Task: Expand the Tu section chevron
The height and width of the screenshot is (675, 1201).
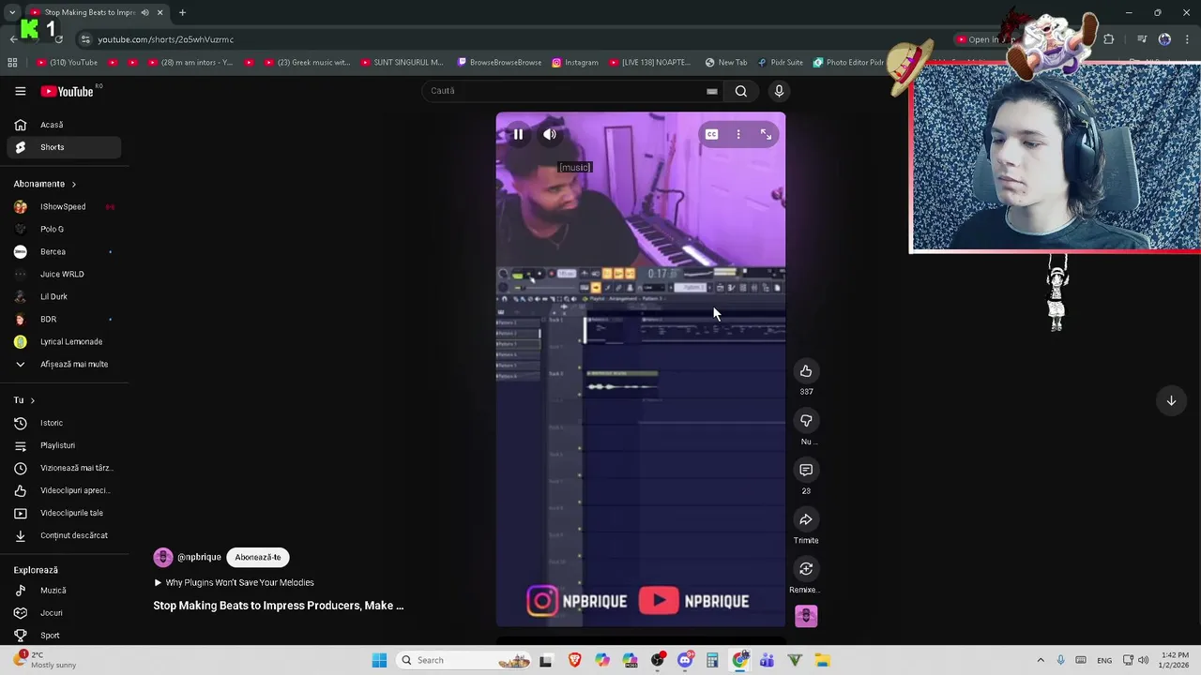Action: click(32, 400)
